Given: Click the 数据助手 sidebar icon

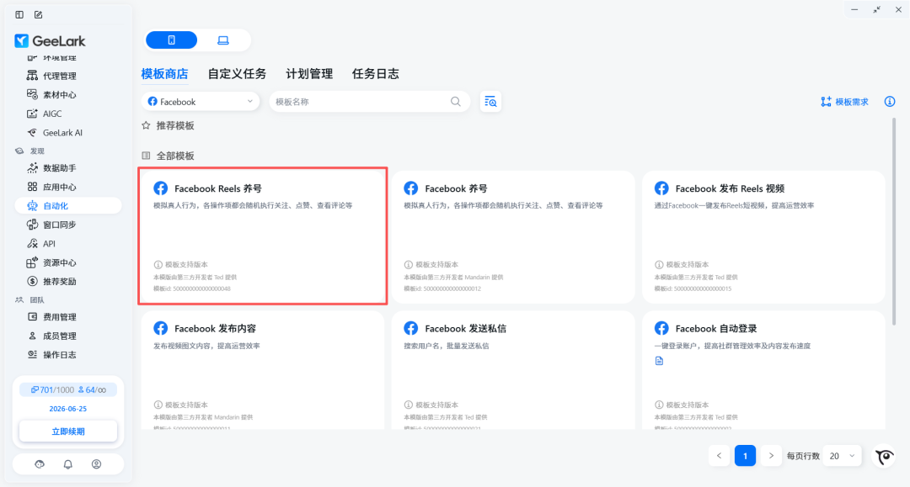Looking at the screenshot, I should tap(32, 168).
